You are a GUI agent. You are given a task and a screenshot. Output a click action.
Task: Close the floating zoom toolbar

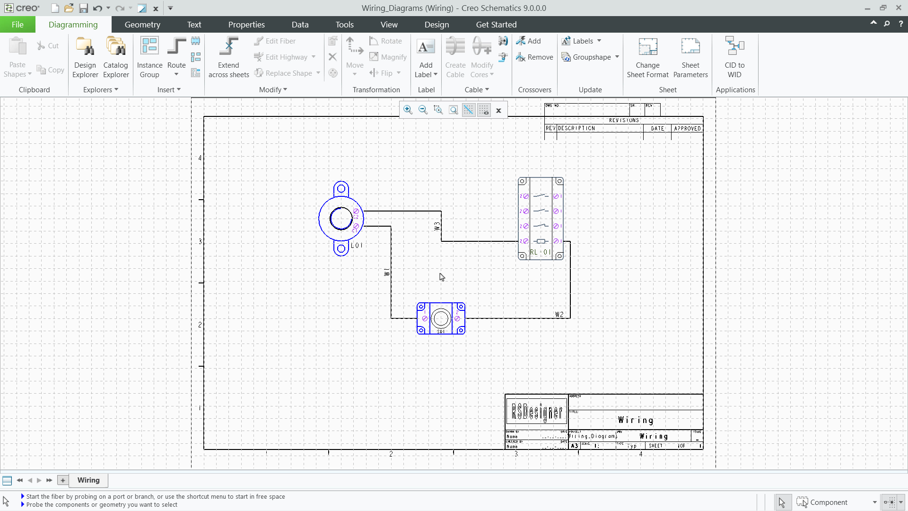click(498, 110)
